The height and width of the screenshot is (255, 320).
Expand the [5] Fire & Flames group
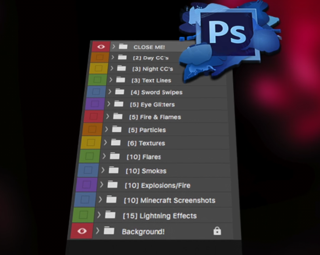click(x=108, y=117)
